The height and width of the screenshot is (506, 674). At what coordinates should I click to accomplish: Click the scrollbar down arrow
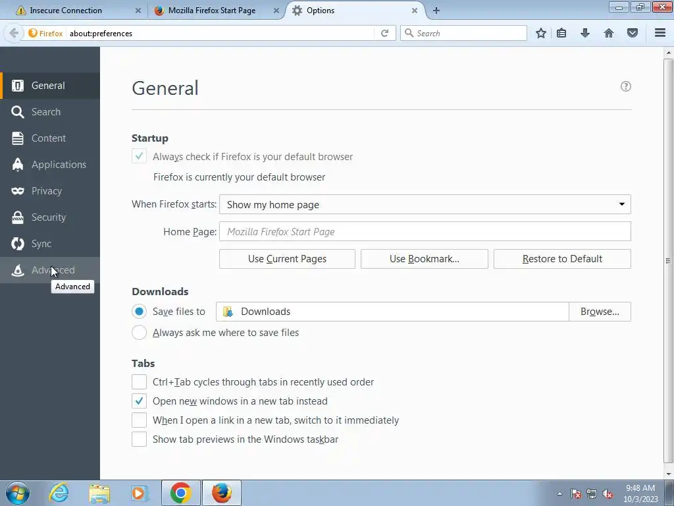[668, 474]
